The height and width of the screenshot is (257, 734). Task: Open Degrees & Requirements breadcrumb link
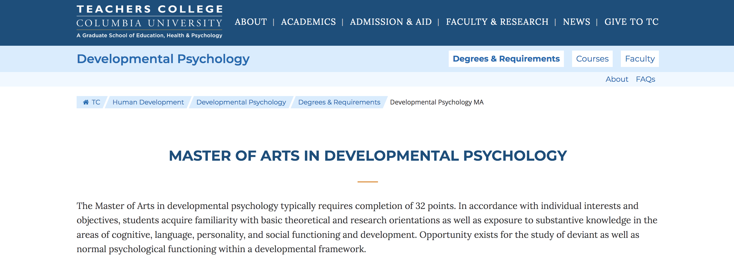tap(339, 102)
